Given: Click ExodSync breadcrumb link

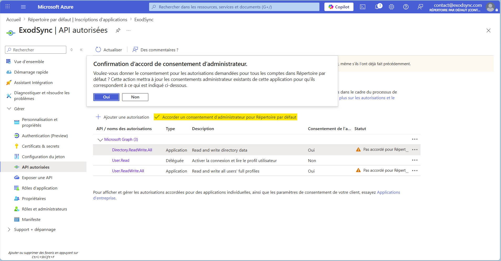Looking at the screenshot, I should point(144,20).
